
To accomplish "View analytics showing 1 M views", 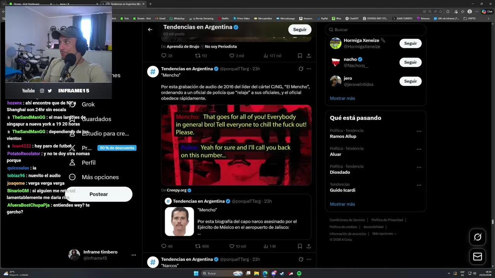I will (269, 246).
